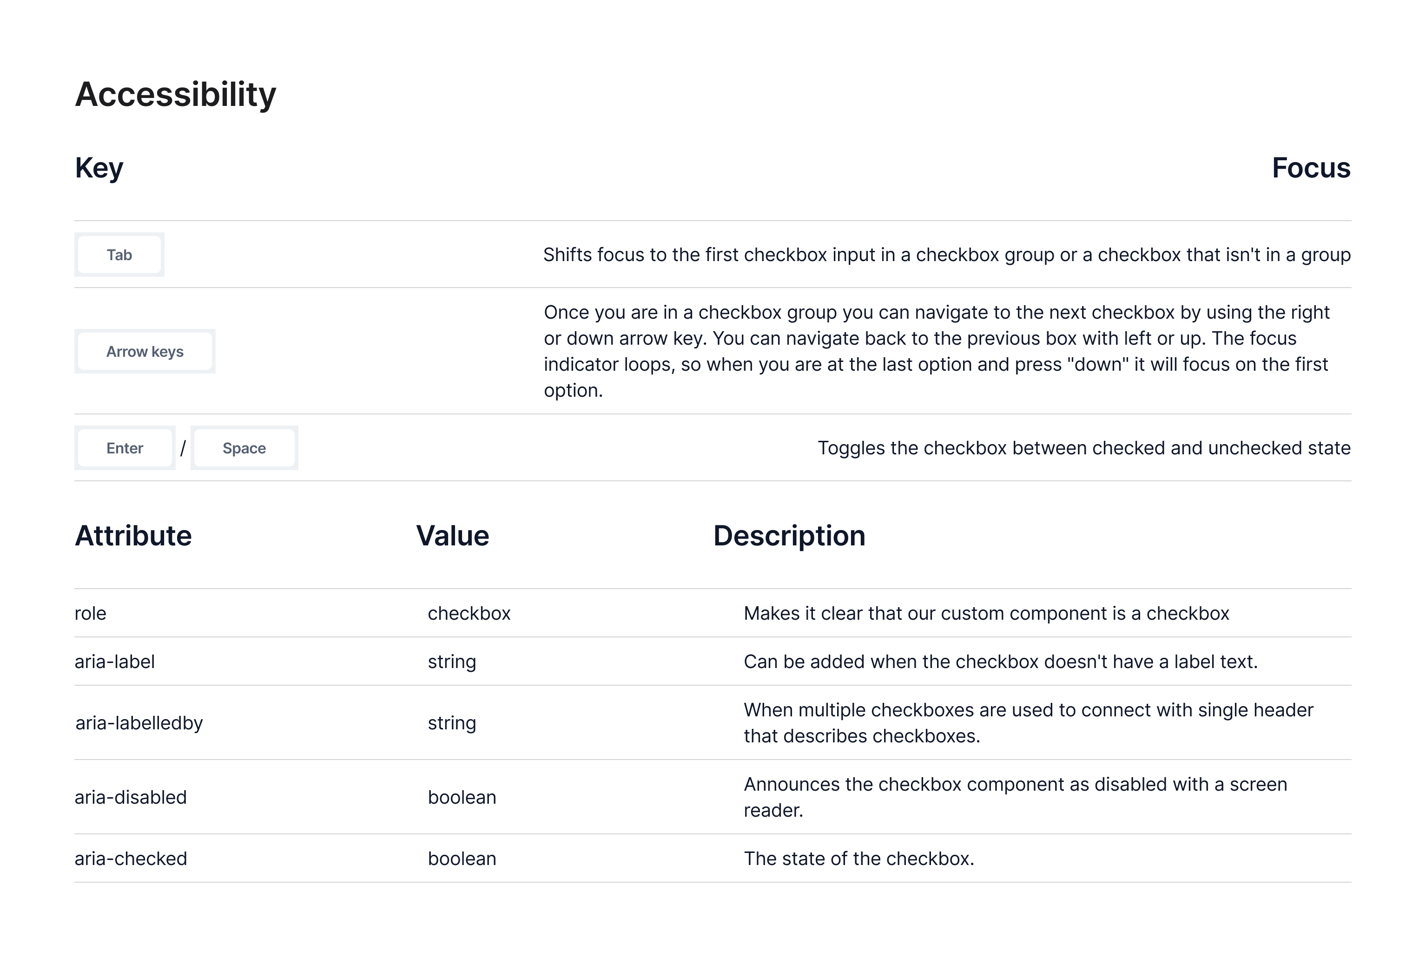Image resolution: width=1426 pixels, height=957 pixels.
Task: Click the aria-label attribute name
Action: click(x=115, y=662)
